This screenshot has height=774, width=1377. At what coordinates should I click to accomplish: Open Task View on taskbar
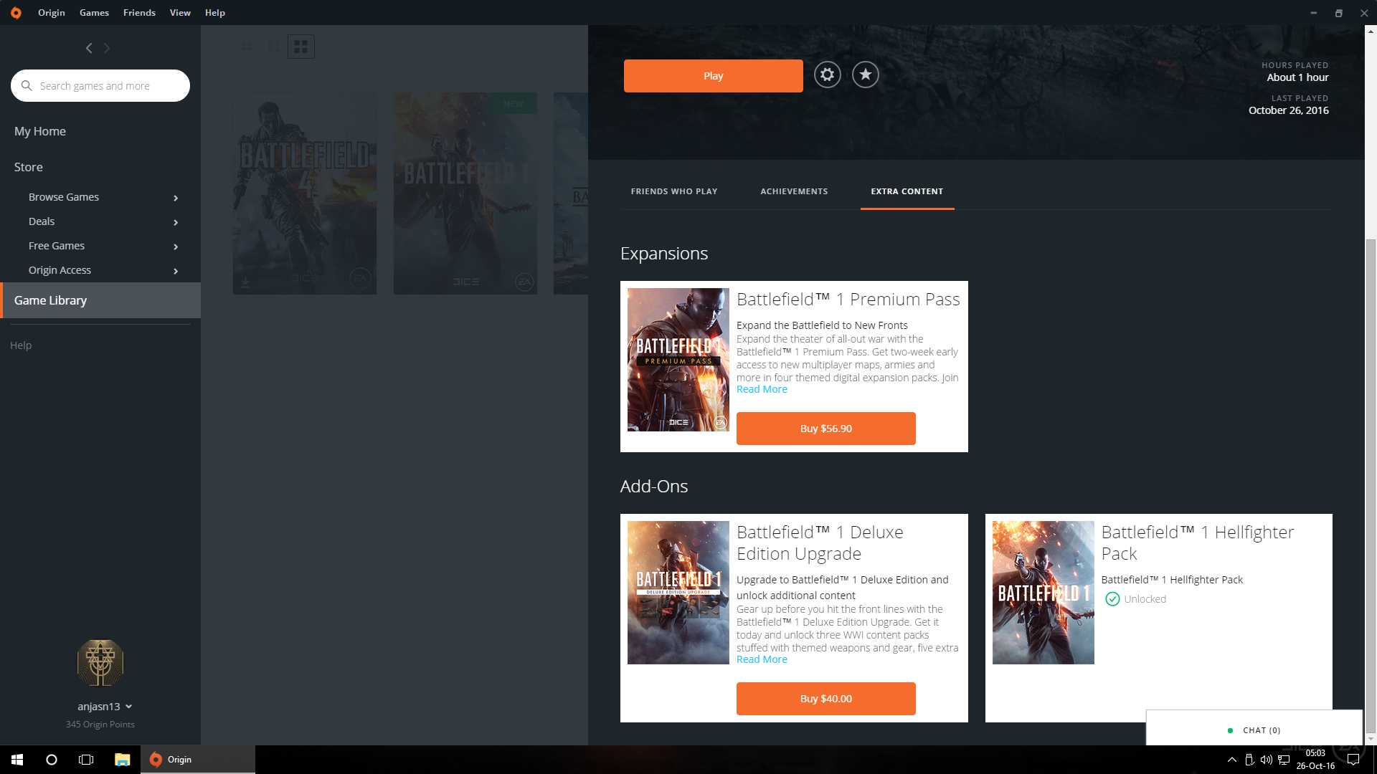tap(86, 760)
